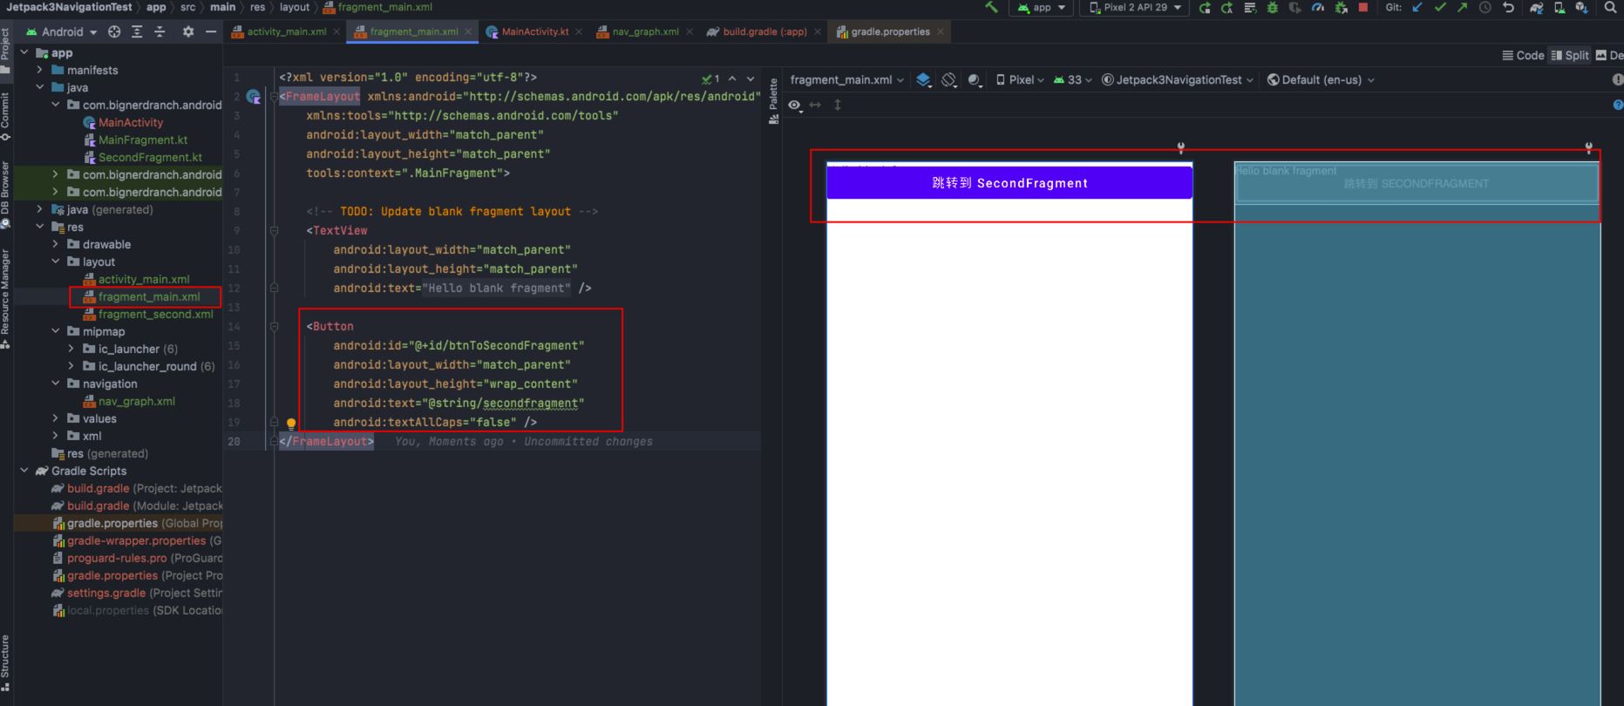Switch to MainActivity.kt editor tab
The width and height of the screenshot is (1624, 706).
(x=535, y=31)
